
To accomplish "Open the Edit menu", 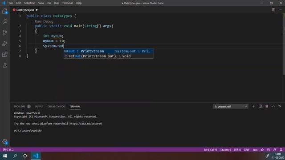I will click(18, 3).
